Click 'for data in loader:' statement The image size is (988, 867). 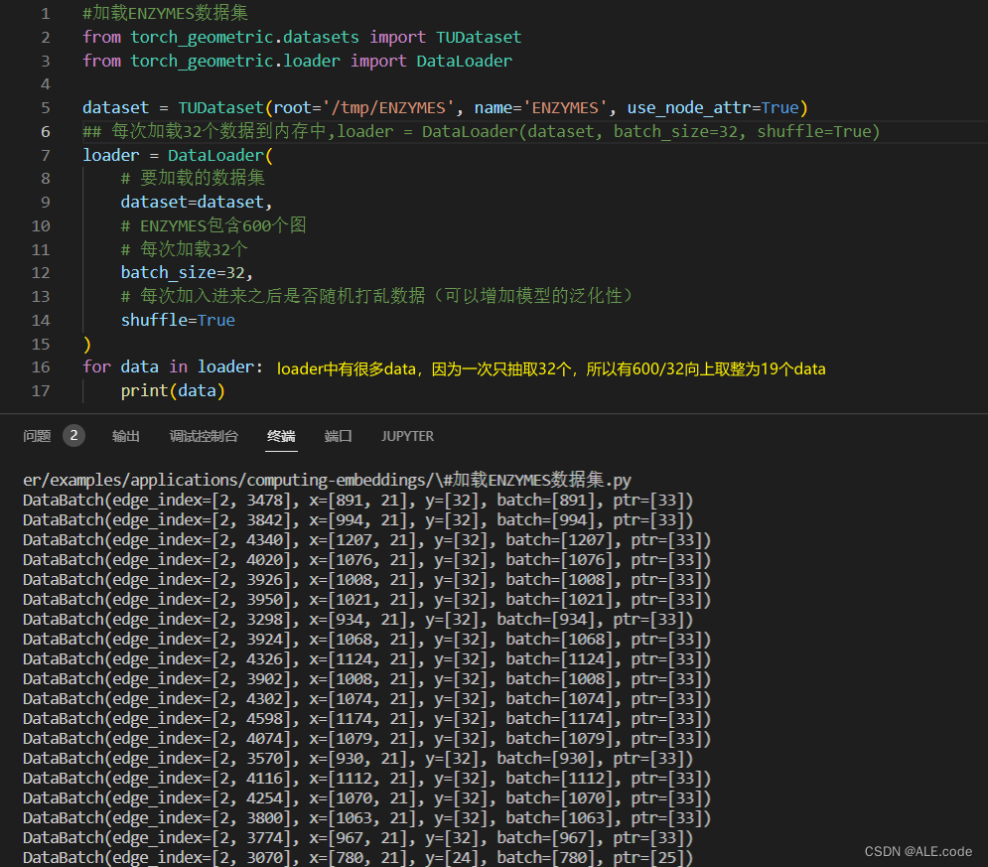pyautogui.click(x=173, y=367)
